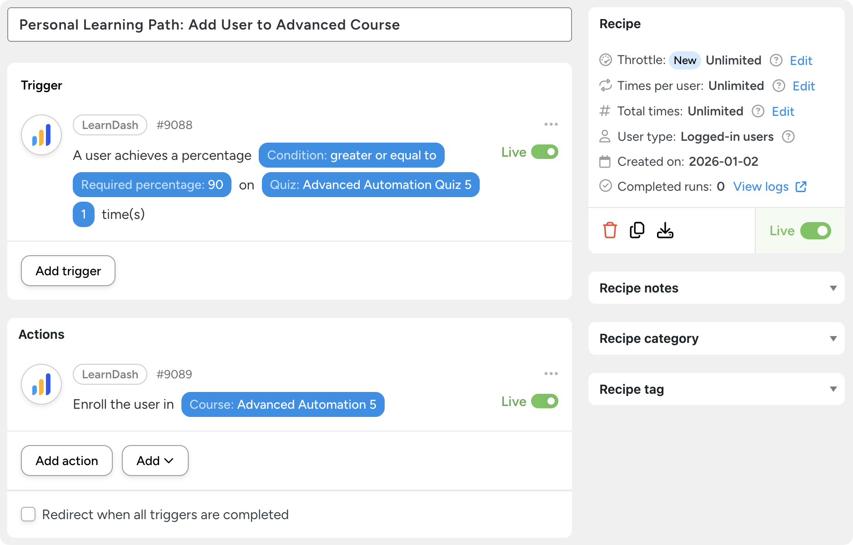The width and height of the screenshot is (853, 545).
Task: Duplicate the recipe with the copy icon
Action: (637, 230)
